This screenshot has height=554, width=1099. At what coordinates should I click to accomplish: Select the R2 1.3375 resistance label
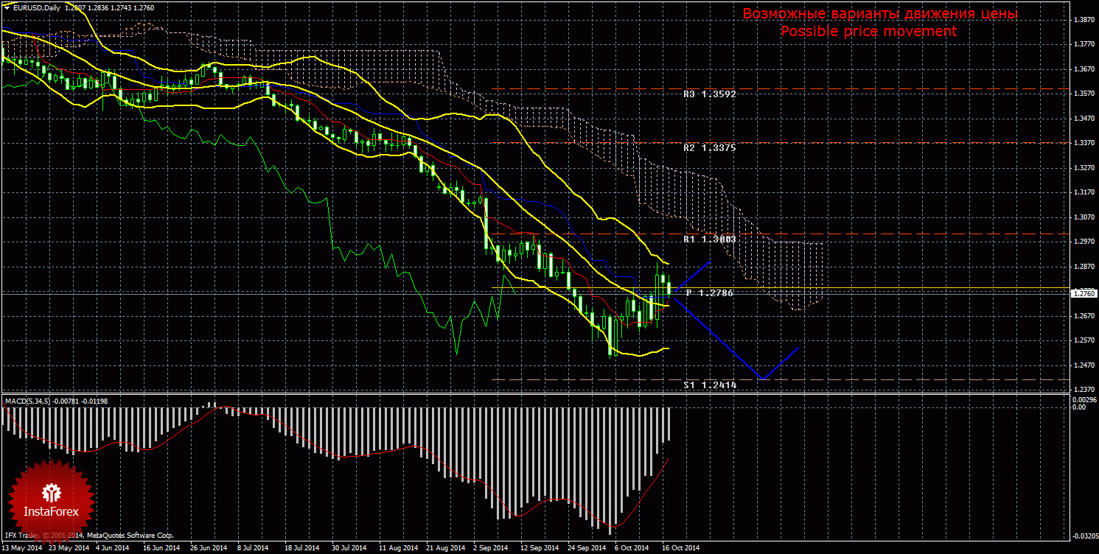click(709, 148)
